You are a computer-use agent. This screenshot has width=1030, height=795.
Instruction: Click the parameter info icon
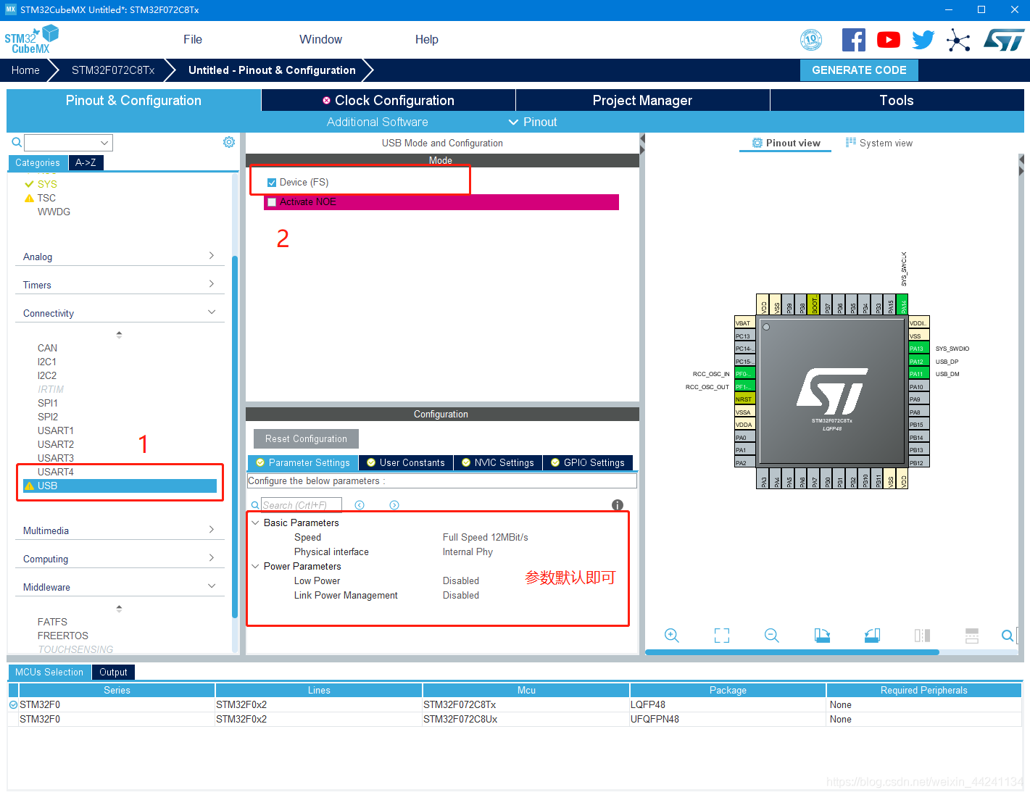(x=618, y=505)
